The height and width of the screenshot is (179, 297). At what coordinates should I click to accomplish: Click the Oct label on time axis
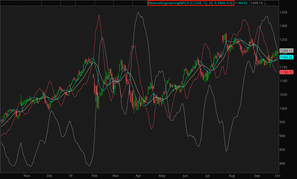(x=276, y=176)
